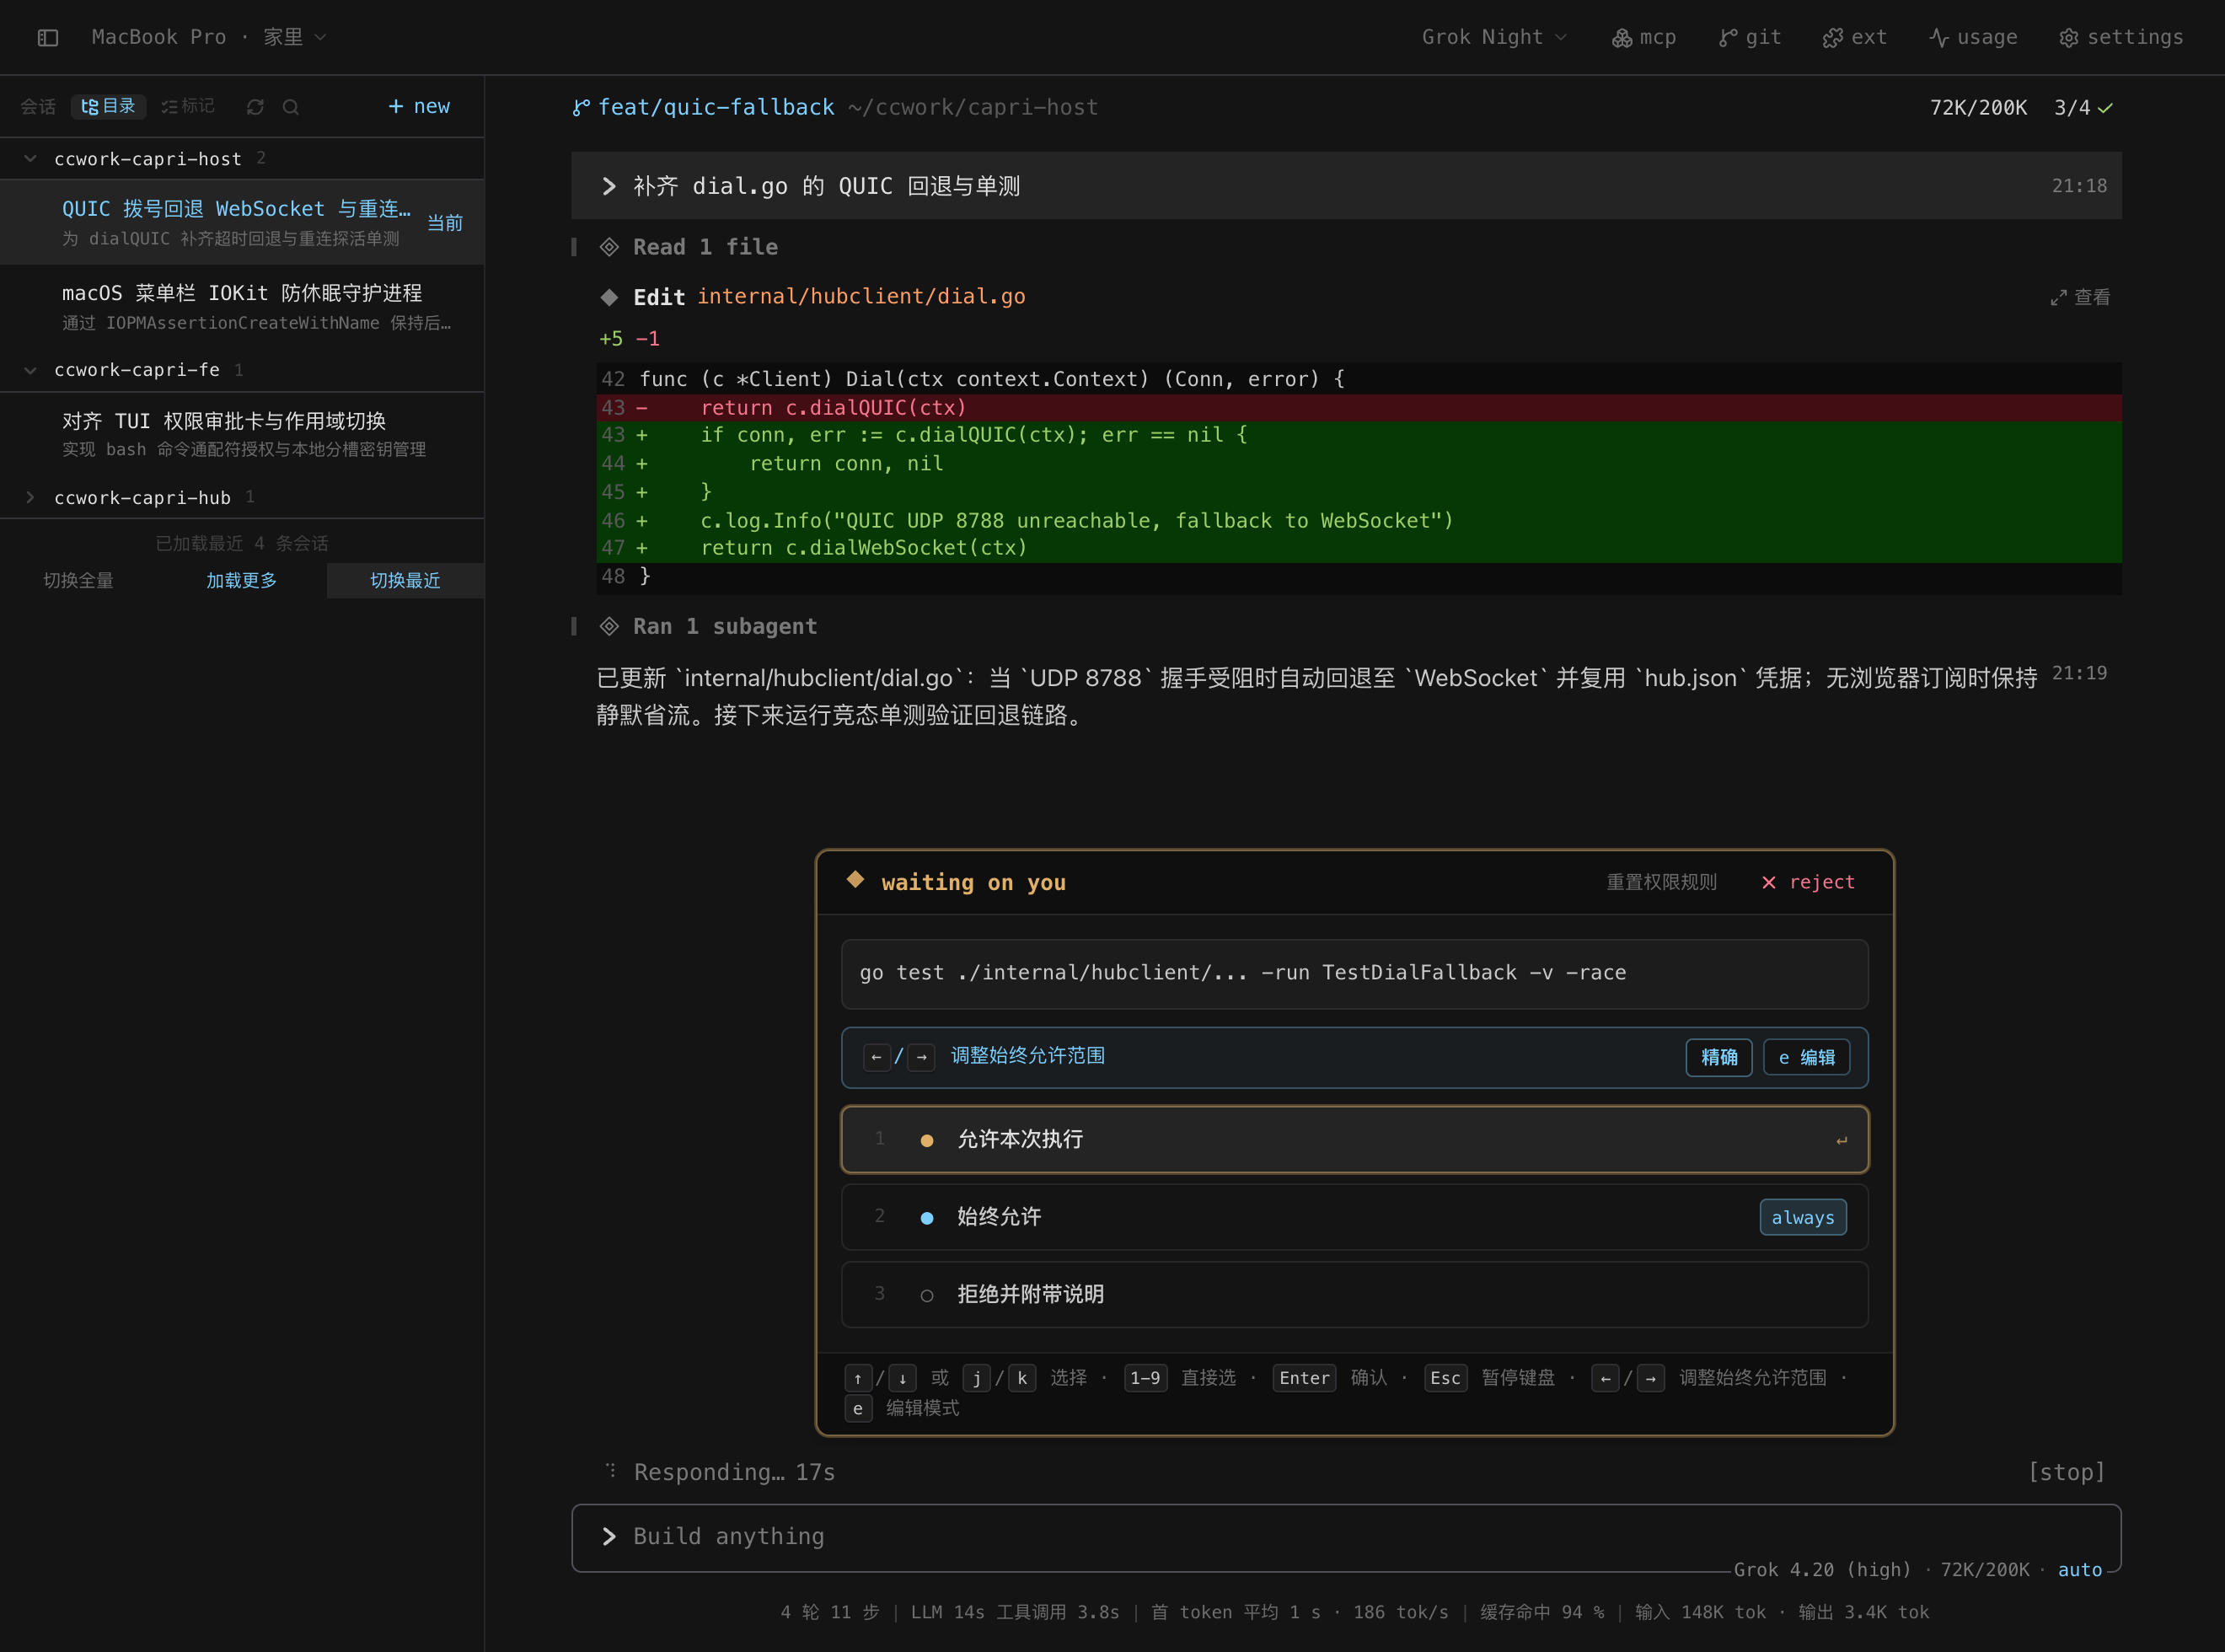The height and width of the screenshot is (1652, 2225).
Task: Open settings from the top bar
Action: click(2121, 38)
